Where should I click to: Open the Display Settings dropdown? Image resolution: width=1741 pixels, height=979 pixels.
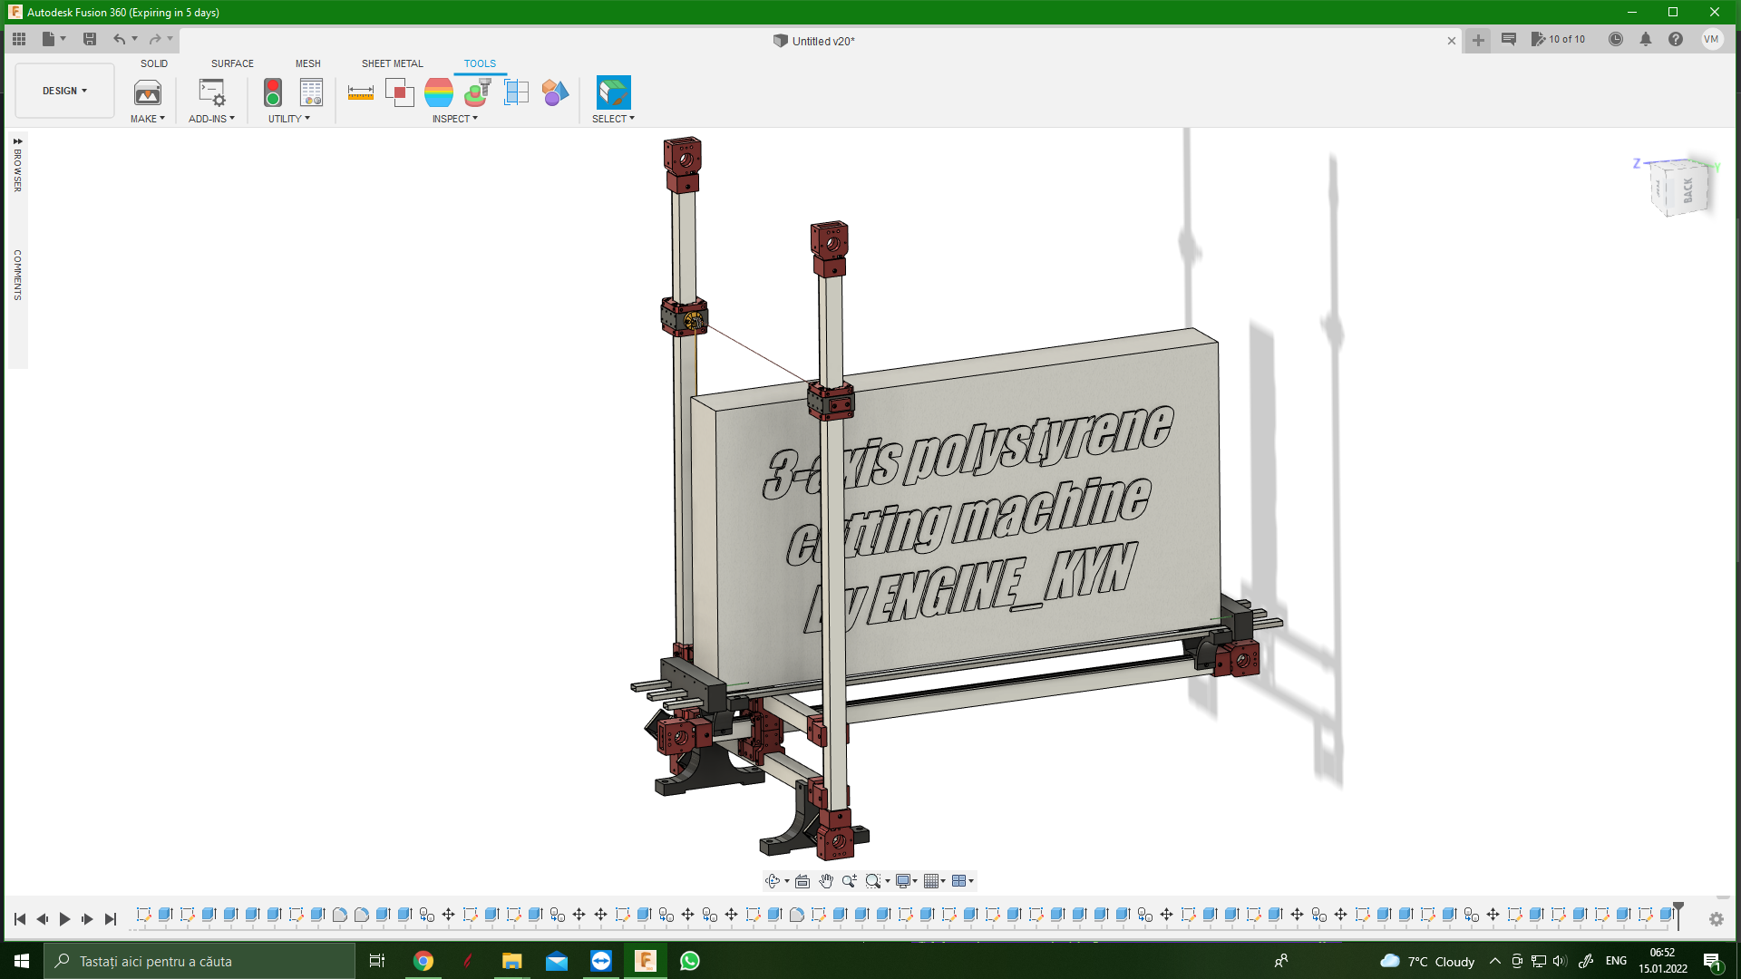click(x=906, y=881)
